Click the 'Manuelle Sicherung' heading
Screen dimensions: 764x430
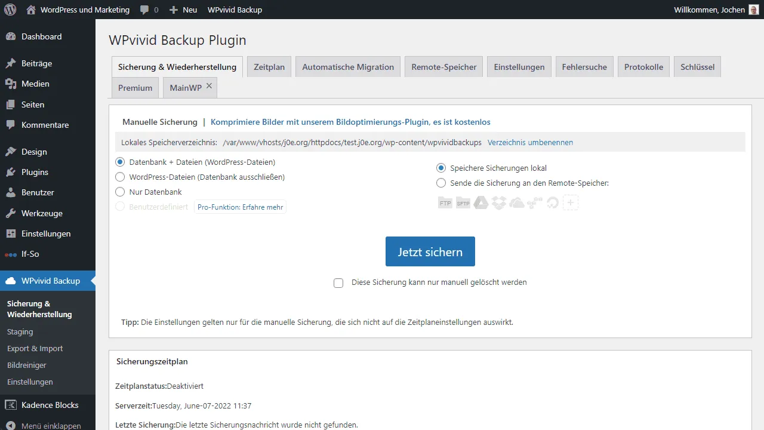[x=160, y=122]
